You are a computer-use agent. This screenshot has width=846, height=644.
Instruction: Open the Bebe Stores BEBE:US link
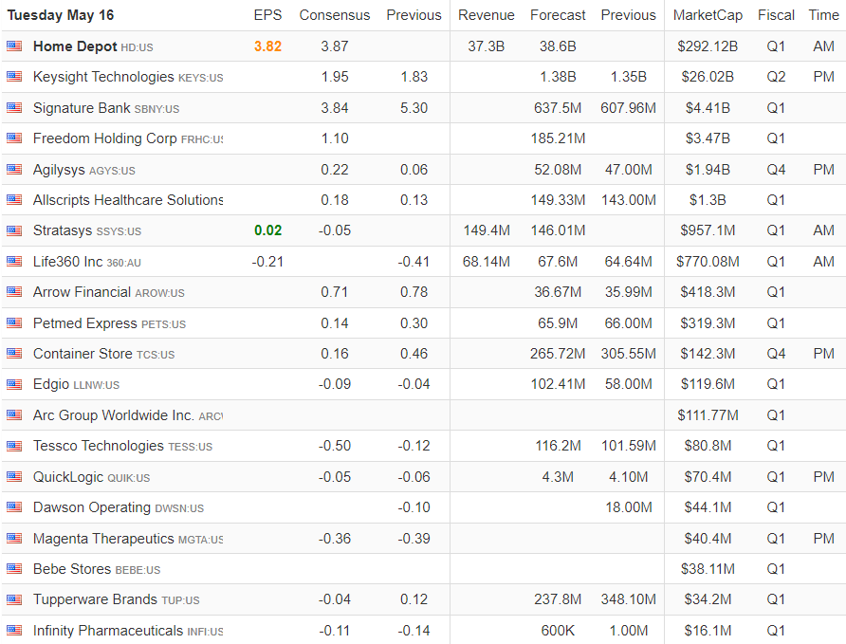[x=97, y=570]
